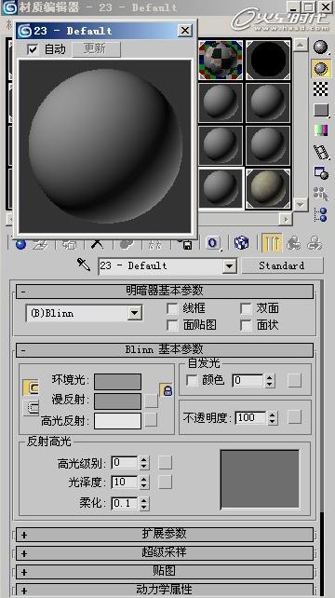This screenshot has height=598, width=335.
Task: Open the material editor Options icon
Action: click(x=321, y=173)
